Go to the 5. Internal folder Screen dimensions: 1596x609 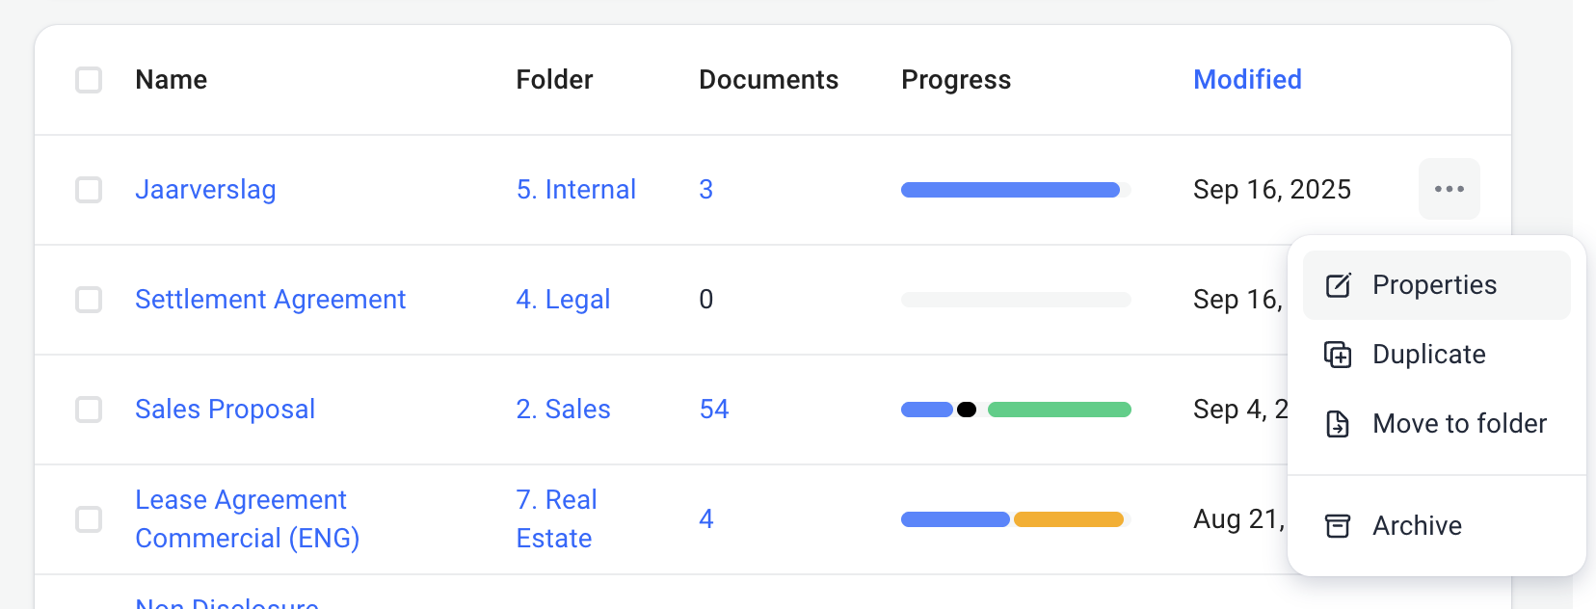pyautogui.click(x=575, y=190)
